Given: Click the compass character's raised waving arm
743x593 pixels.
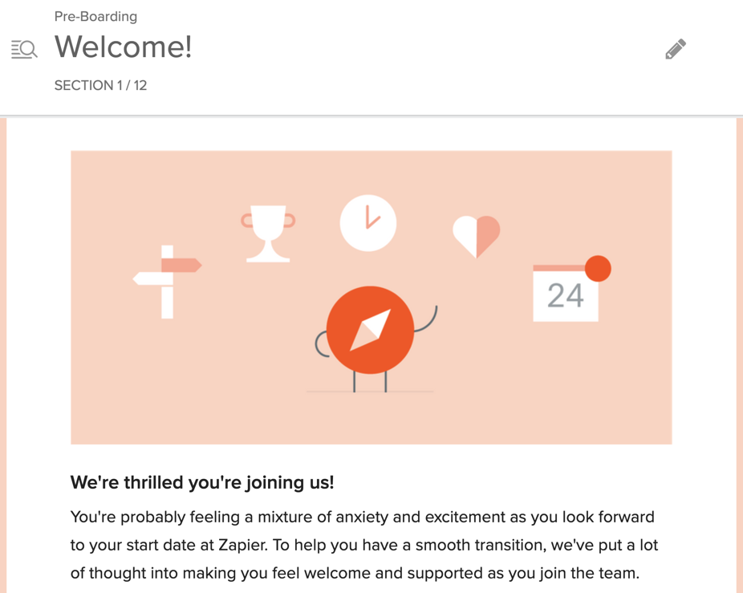Looking at the screenshot, I should (426, 319).
